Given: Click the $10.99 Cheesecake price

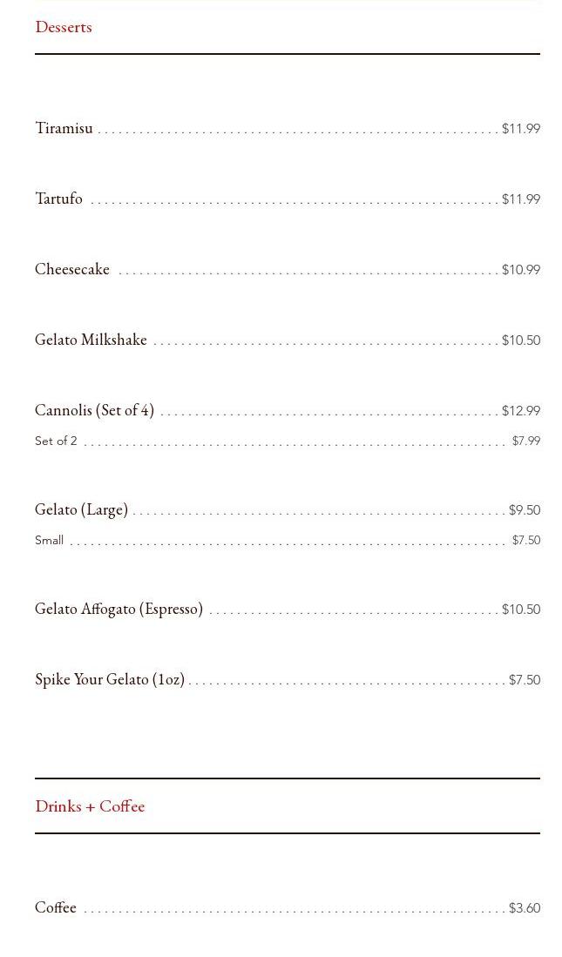Looking at the screenshot, I should tap(521, 270).
